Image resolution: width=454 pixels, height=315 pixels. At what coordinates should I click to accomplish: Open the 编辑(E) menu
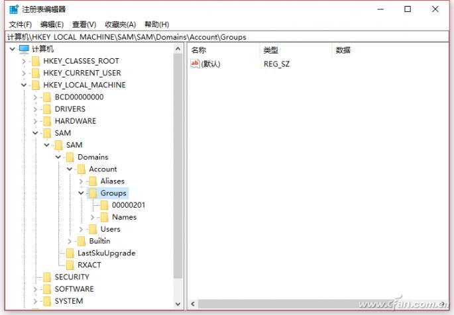point(52,24)
